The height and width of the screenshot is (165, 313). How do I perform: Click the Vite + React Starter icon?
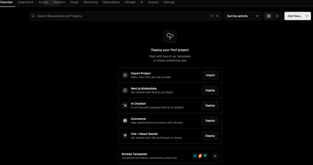click(x=125, y=136)
